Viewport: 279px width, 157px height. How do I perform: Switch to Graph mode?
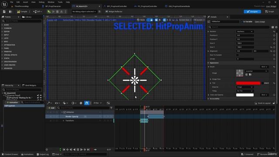click(270, 12)
